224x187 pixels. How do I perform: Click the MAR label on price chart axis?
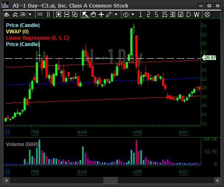(x=82, y=132)
